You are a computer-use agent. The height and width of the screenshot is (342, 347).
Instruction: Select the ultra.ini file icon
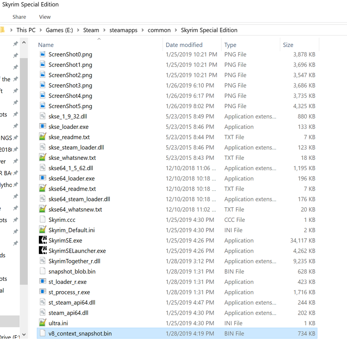(42, 322)
